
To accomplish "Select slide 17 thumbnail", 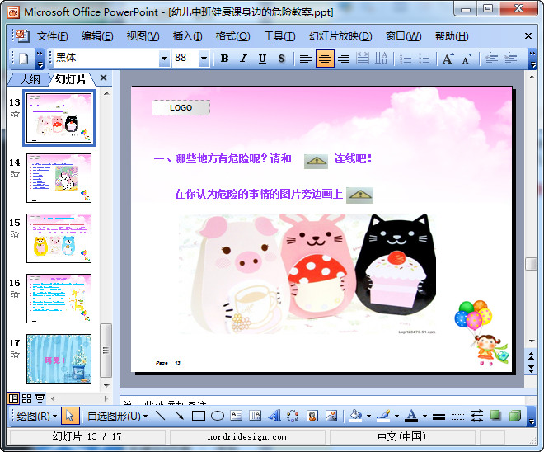I will pos(59,359).
